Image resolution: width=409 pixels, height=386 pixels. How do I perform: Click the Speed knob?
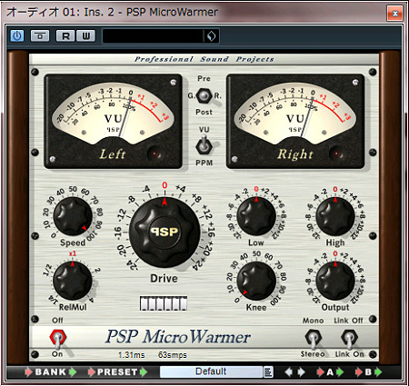(73, 216)
